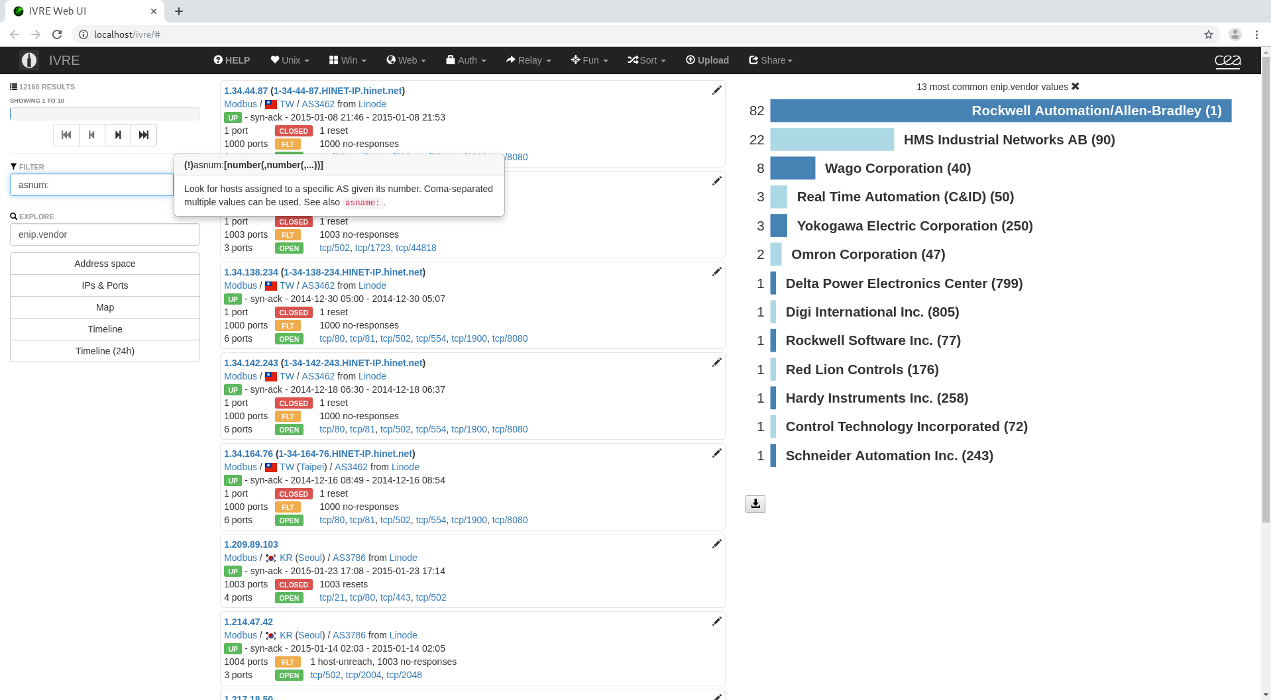
Task: Click Taiwan flag icon for 1.34.44.87
Action: point(271,105)
